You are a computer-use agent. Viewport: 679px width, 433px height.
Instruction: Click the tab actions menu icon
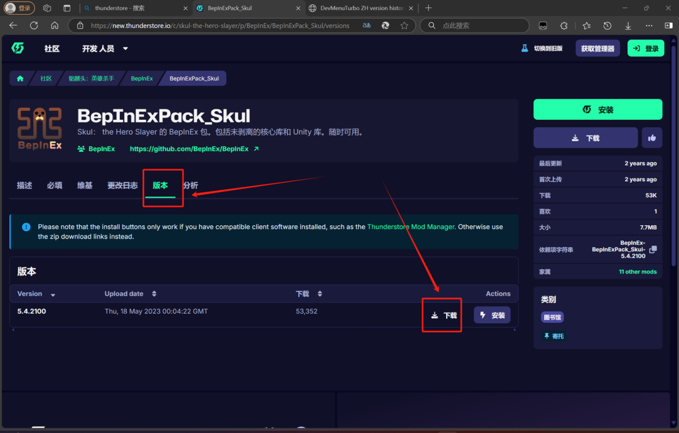click(67, 8)
